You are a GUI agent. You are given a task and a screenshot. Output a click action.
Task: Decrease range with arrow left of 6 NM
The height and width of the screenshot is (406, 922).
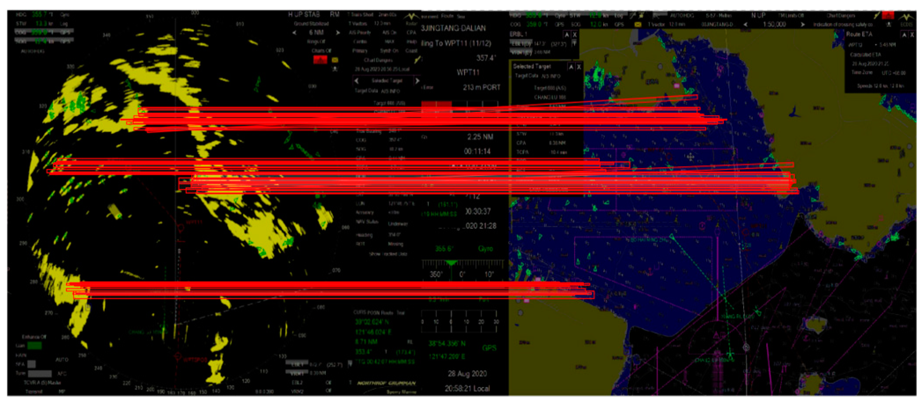(x=295, y=32)
